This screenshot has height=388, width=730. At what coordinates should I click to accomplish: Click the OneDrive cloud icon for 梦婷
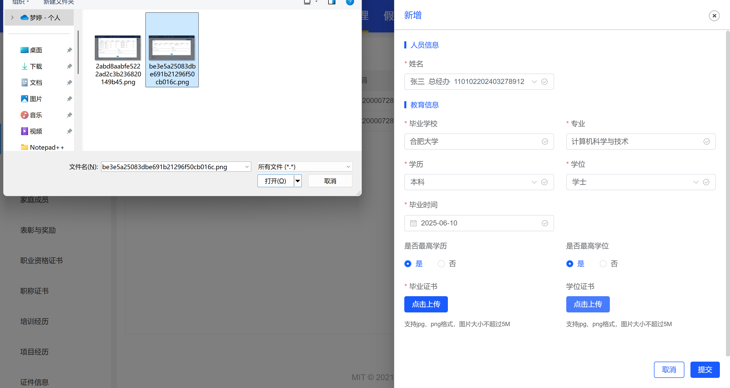24,17
